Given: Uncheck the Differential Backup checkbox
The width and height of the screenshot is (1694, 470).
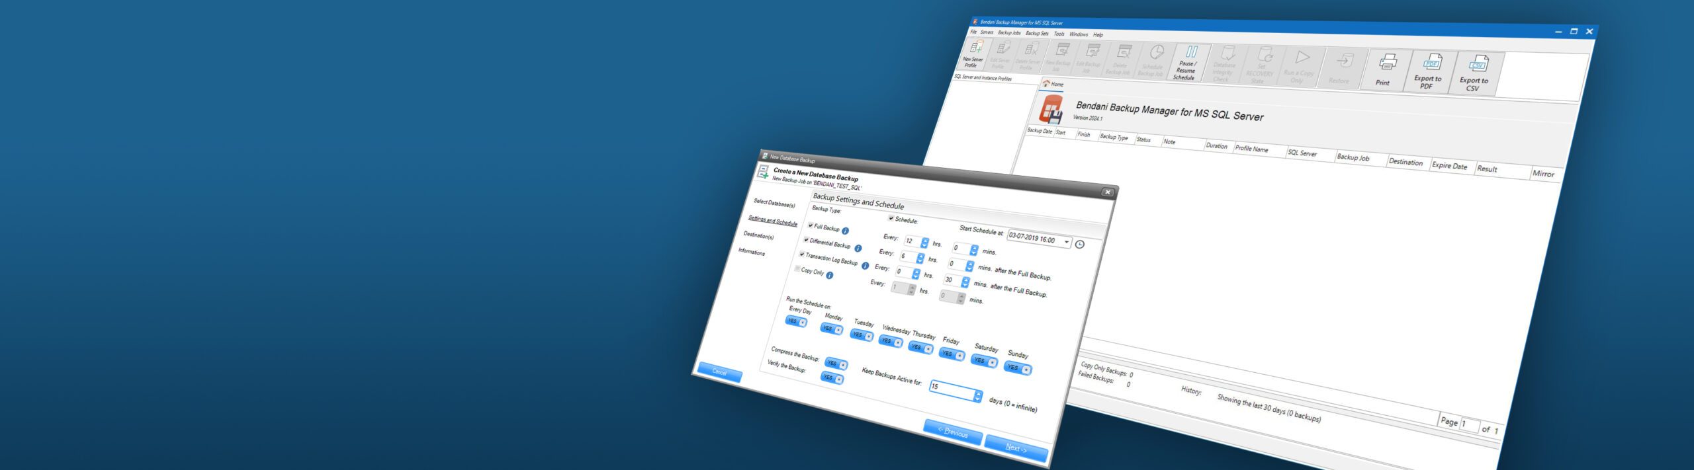Looking at the screenshot, I should (806, 240).
